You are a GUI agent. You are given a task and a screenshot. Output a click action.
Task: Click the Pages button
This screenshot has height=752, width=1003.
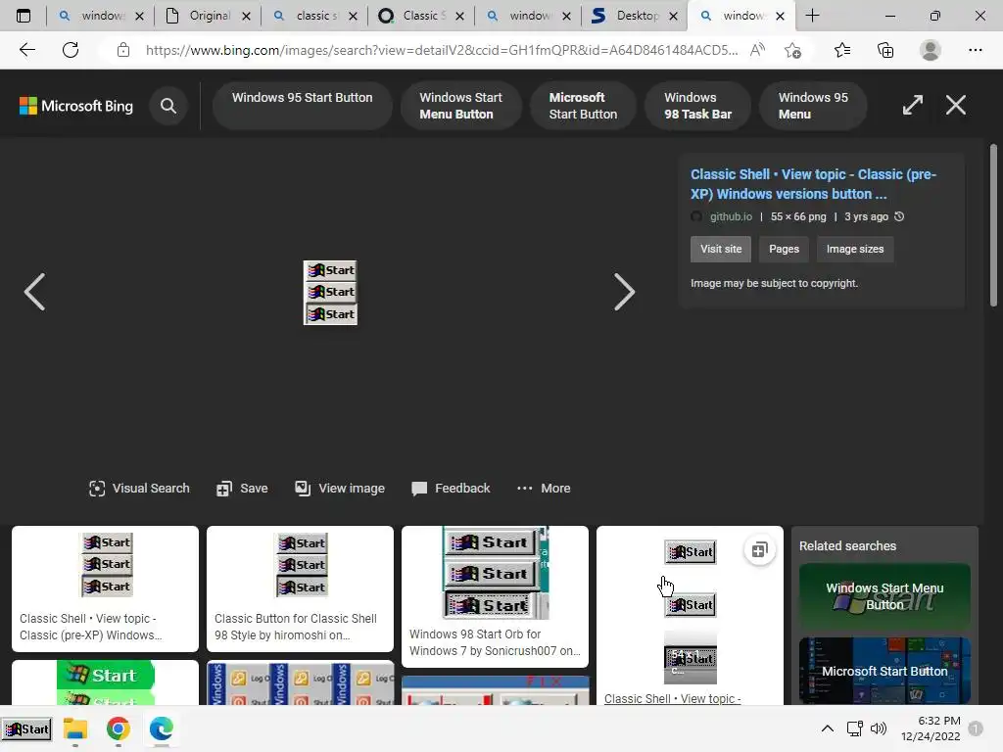pyautogui.click(x=784, y=249)
